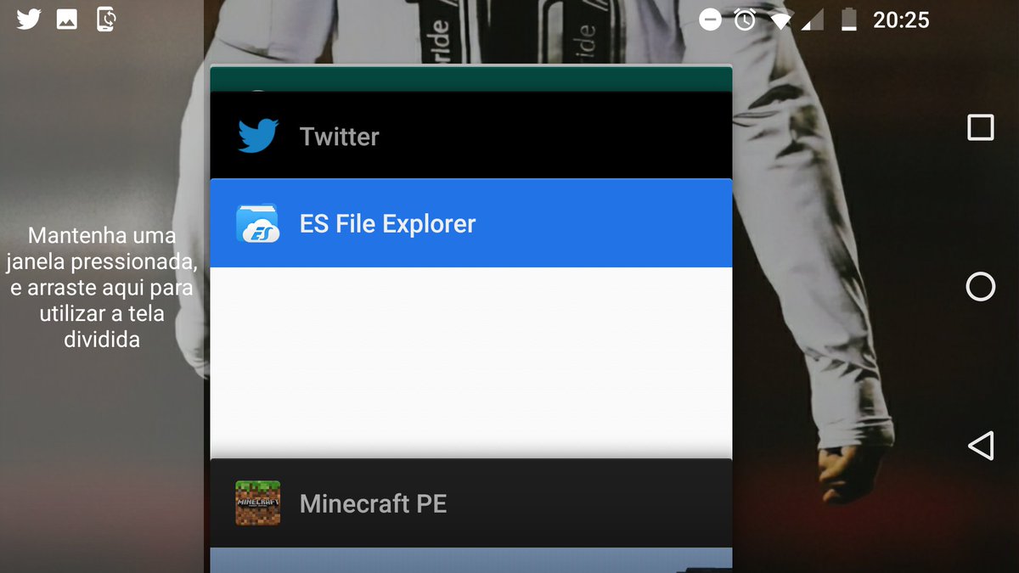
Task: Tap the Twitter notification icon in status bar
Action: coord(29,19)
